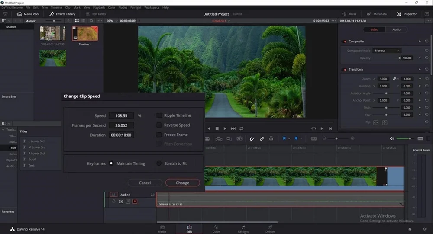Enable the Freeze Frame checkbox
Image resolution: width=433 pixels, height=234 pixels.
point(159,135)
